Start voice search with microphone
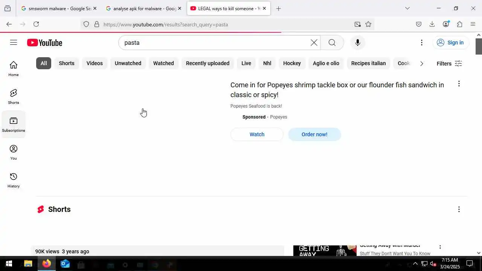The image size is (482, 271). pos(358,43)
